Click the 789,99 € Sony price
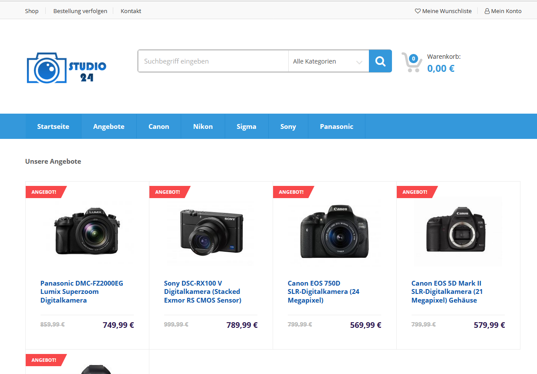This screenshot has width=537, height=374. point(242,325)
